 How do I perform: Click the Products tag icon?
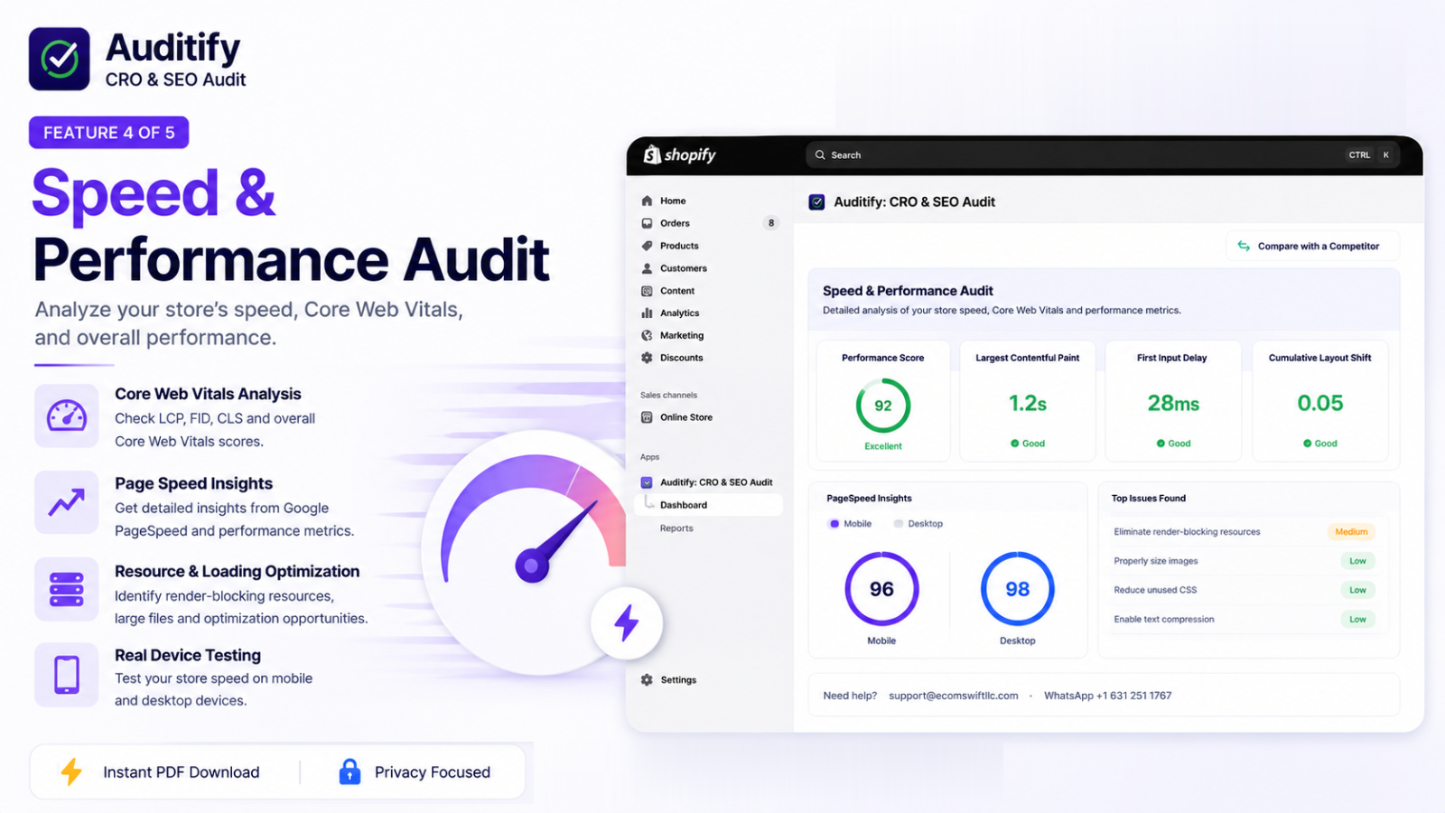point(647,246)
